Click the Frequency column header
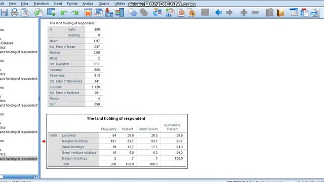This screenshot has width=324, height=182. [108, 129]
